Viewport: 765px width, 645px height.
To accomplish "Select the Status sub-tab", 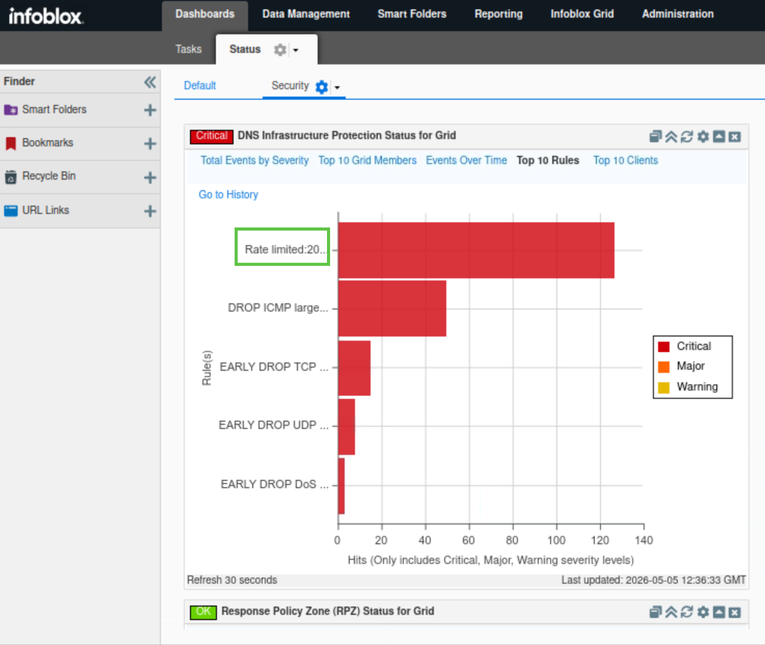I will coord(245,49).
